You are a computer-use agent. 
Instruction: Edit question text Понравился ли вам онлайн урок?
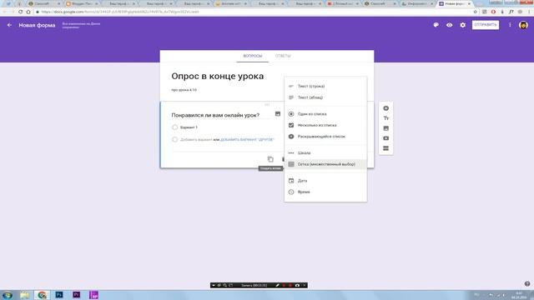tap(215, 115)
